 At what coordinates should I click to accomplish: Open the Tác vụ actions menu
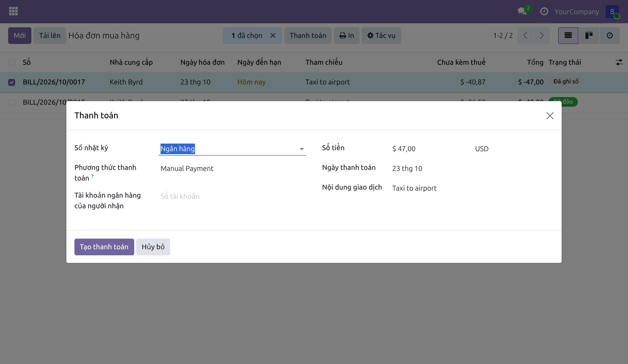click(x=381, y=36)
